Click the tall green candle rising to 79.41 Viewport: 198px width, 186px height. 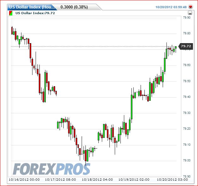(131, 107)
